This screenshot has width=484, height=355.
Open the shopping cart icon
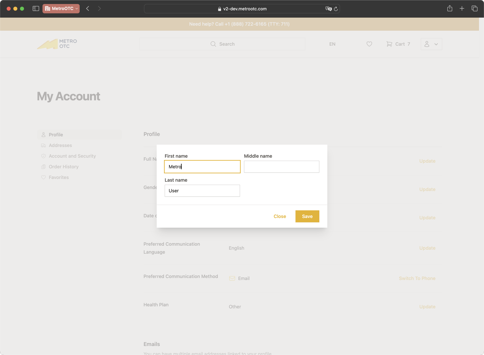tap(389, 44)
